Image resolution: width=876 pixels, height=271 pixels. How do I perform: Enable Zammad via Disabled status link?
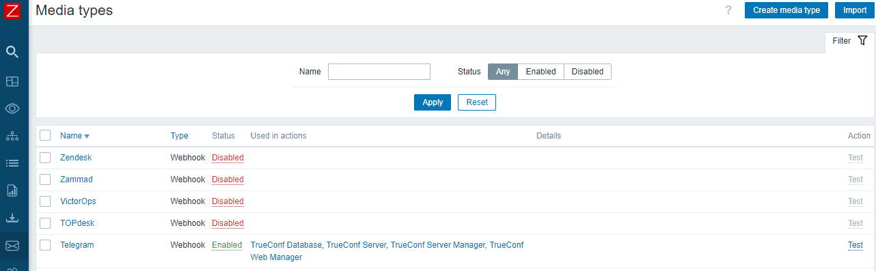228,180
